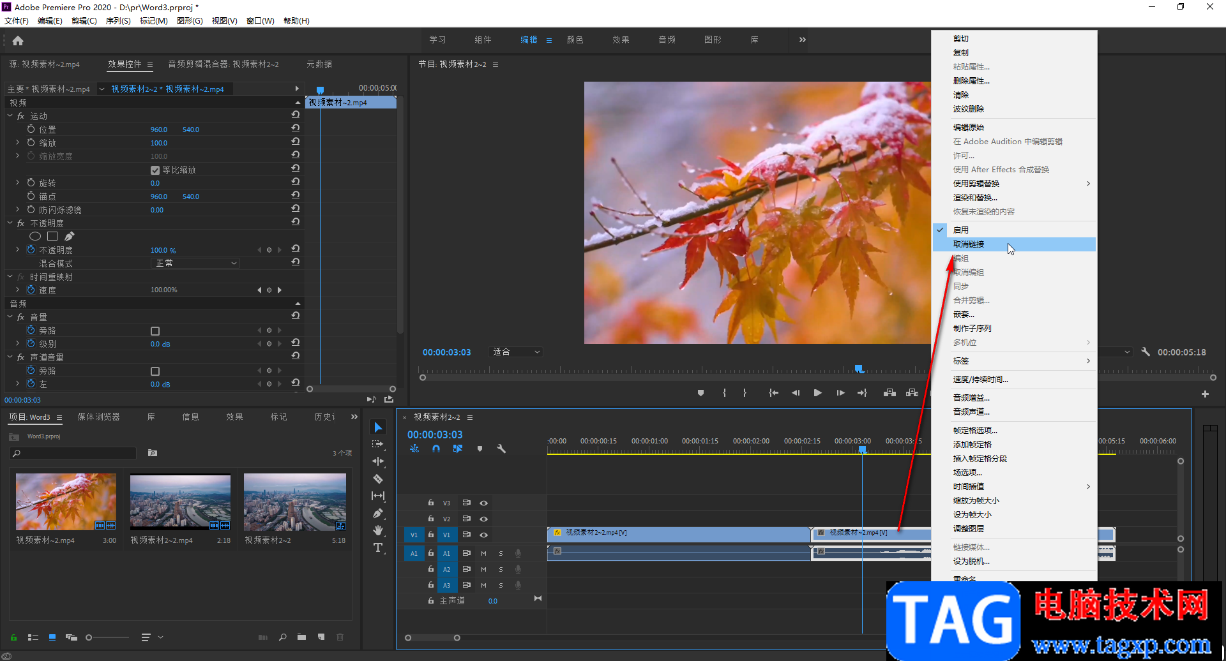Screen dimensions: 1226x661
Task: Open the blend mode dropdown
Action: pyautogui.click(x=195, y=263)
